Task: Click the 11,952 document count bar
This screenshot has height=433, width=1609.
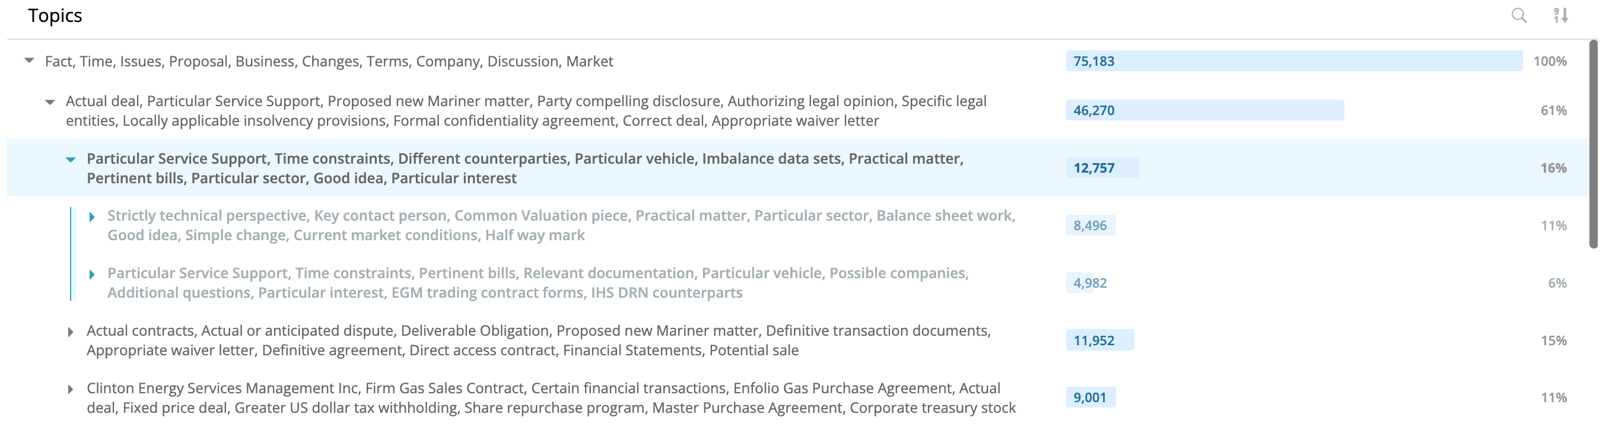Action: tap(1100, 340)
